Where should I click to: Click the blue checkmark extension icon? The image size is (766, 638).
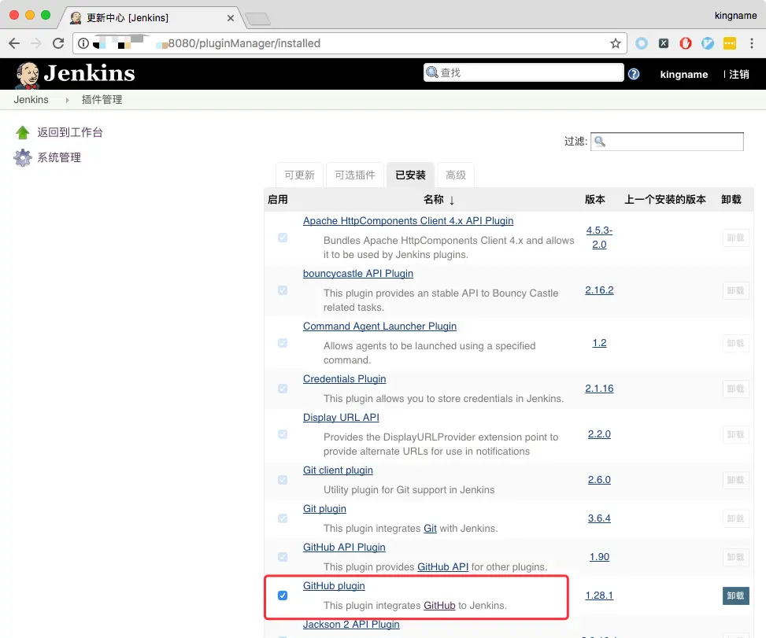(708, 43)
